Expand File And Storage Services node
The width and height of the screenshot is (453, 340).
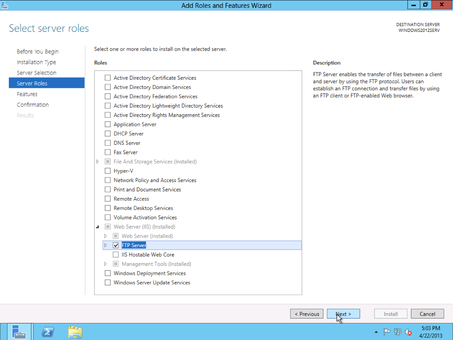(98, 162)
